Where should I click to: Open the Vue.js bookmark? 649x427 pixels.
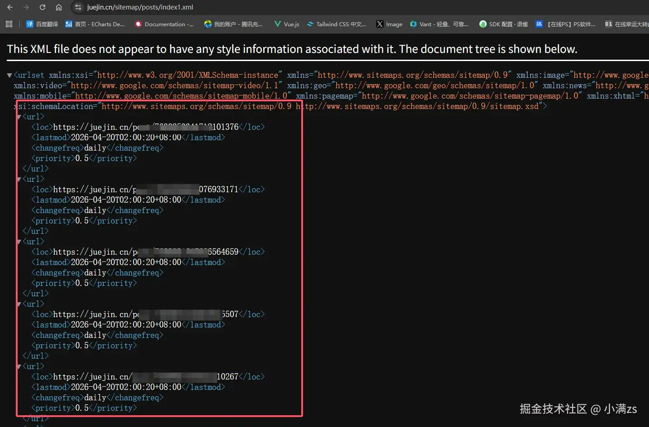click(287, 24)
